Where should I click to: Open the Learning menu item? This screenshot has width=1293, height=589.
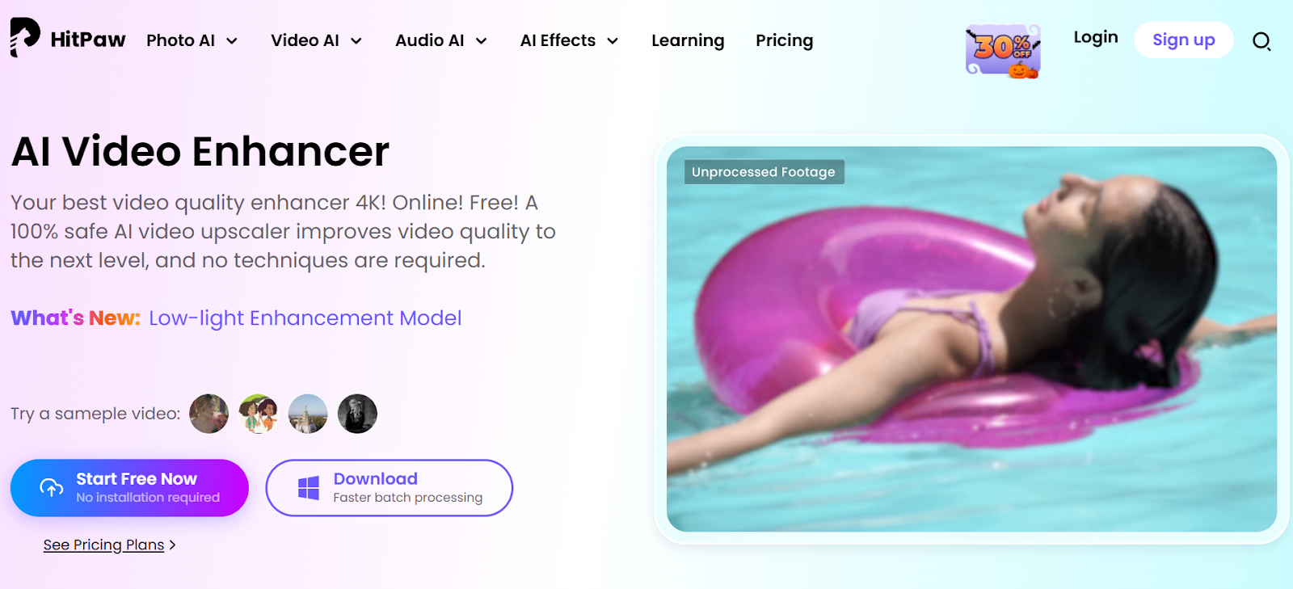click(x=688, y=40)
